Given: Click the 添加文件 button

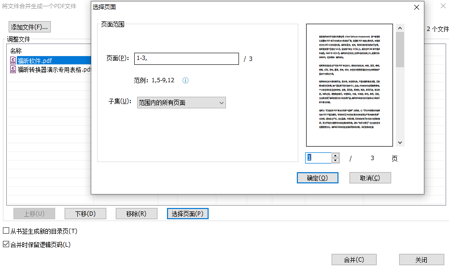Looking at the screenshot, I should pos(29,27).
